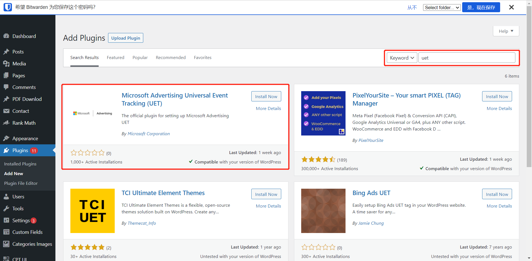Switch to the Popular tab
This screenshot has height=261, width=532.
[140, 57]
